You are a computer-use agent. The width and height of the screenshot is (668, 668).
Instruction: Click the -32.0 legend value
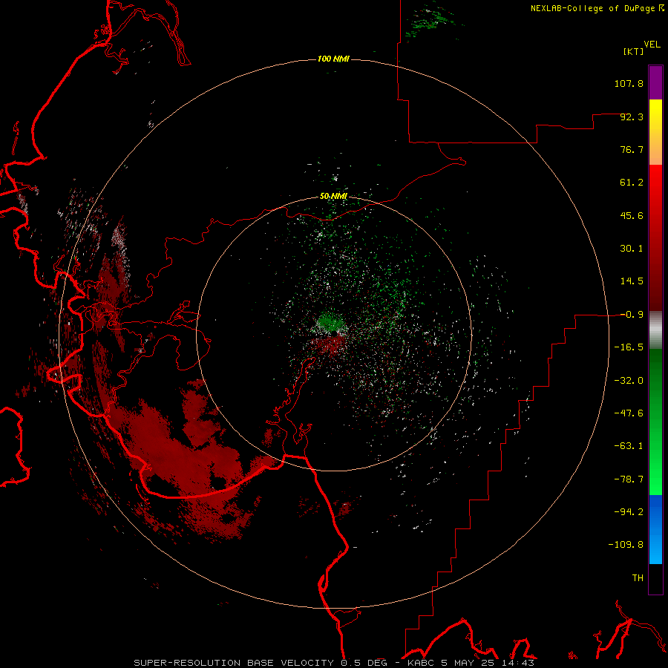(629, 381)
